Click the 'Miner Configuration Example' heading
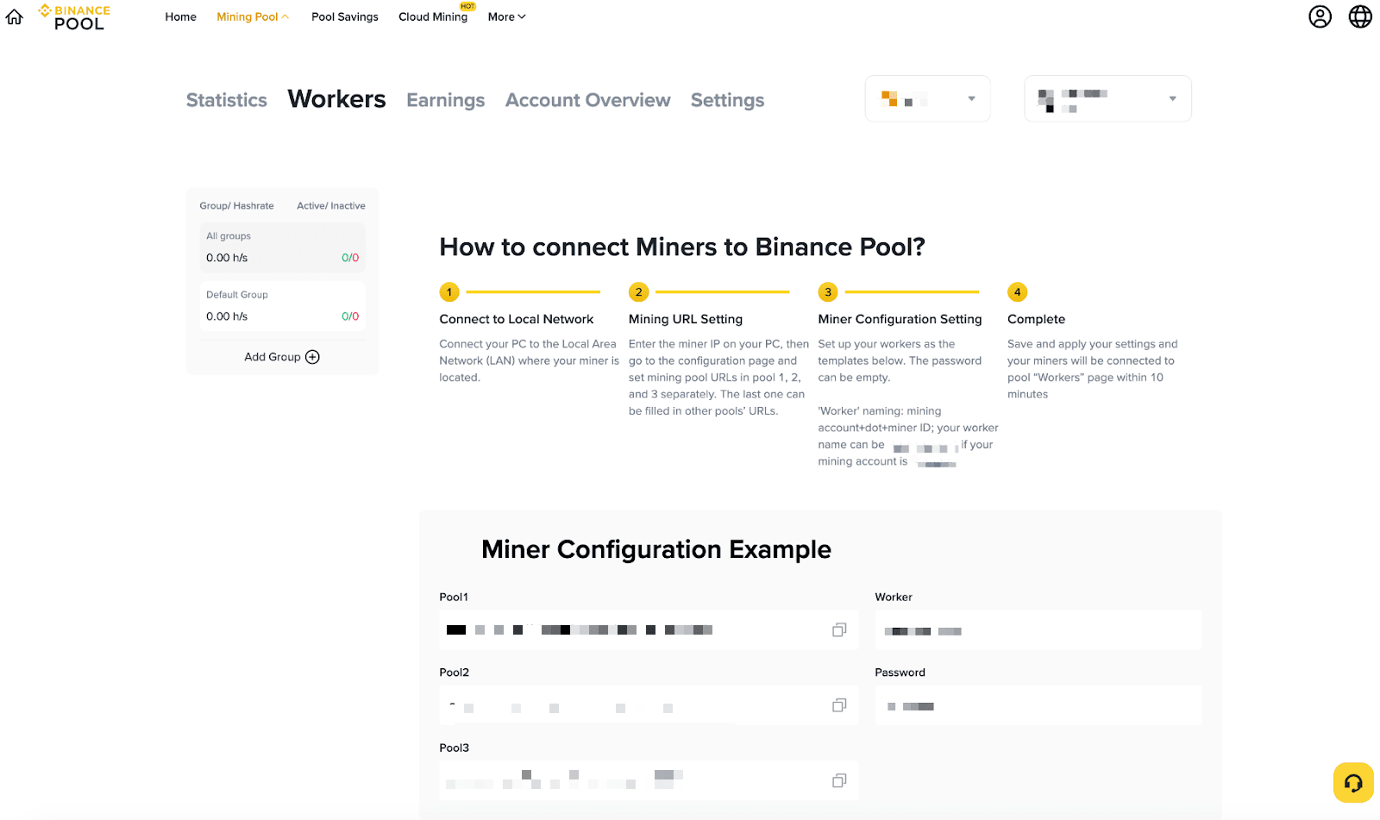The height and width of the screenshot is (820, 1380). point(656,549)
